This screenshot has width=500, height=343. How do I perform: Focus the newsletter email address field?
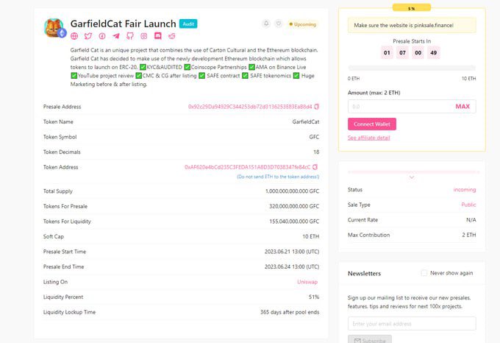[412, 324]
